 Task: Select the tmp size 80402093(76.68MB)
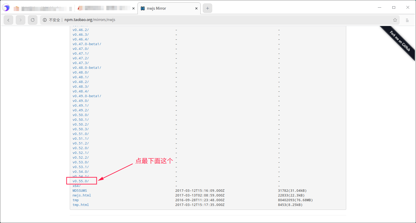(295, 200)
